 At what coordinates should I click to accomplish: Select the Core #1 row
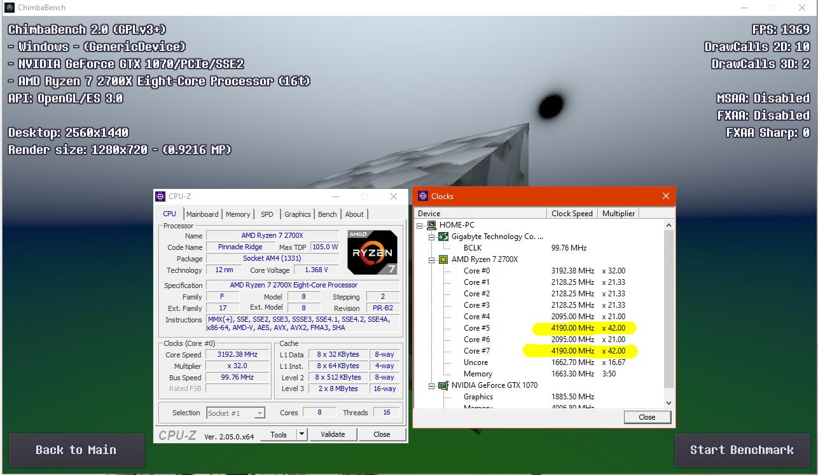[539, 282]
